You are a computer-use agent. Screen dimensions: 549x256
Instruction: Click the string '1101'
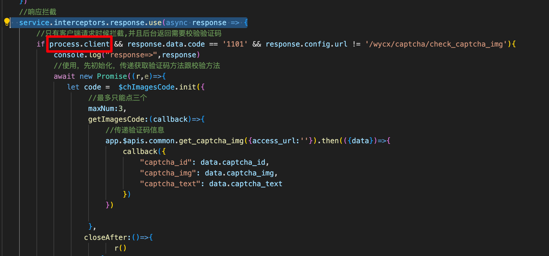[x=235, y=44]
